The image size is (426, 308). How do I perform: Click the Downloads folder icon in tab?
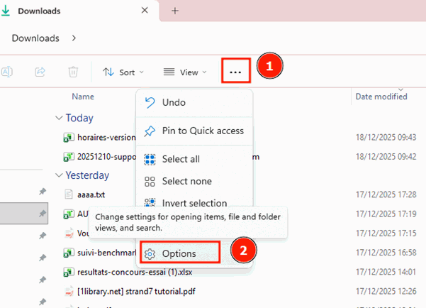point(7,11)
